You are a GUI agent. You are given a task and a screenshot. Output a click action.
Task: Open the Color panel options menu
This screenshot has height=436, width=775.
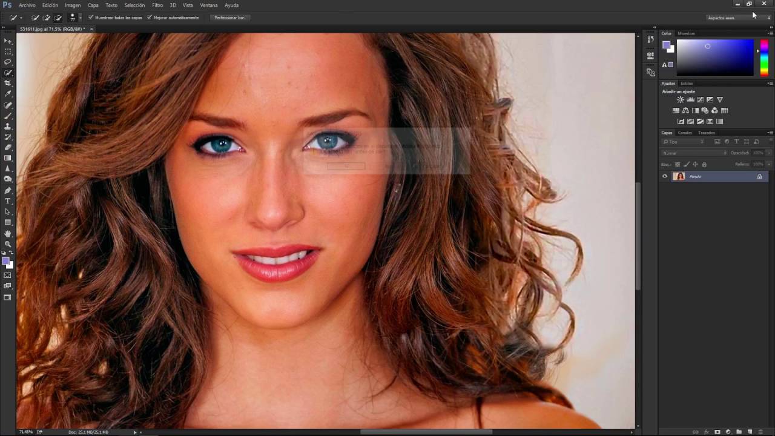770,33
